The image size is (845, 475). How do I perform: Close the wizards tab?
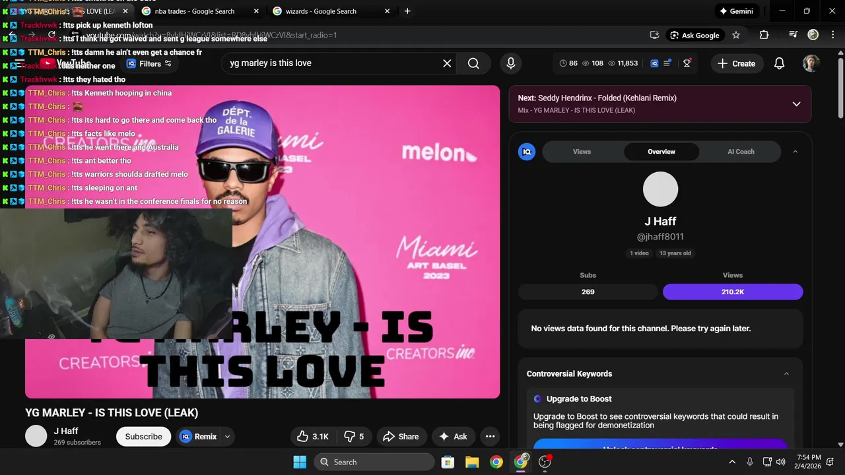(x=388, y=11)
